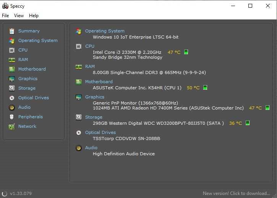The height and width of the screenshot is (198, 277).
Task: Click the CPU chip icon in sidebar
Action: [12, 50]
